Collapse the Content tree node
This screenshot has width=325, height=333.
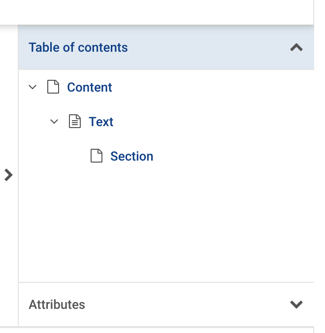pos(32,87)
